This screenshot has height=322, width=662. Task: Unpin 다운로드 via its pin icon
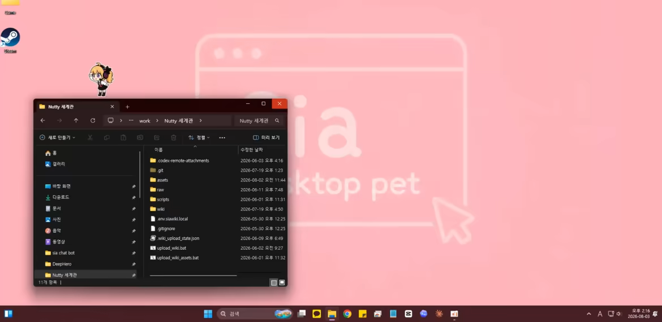pos(134,197)
